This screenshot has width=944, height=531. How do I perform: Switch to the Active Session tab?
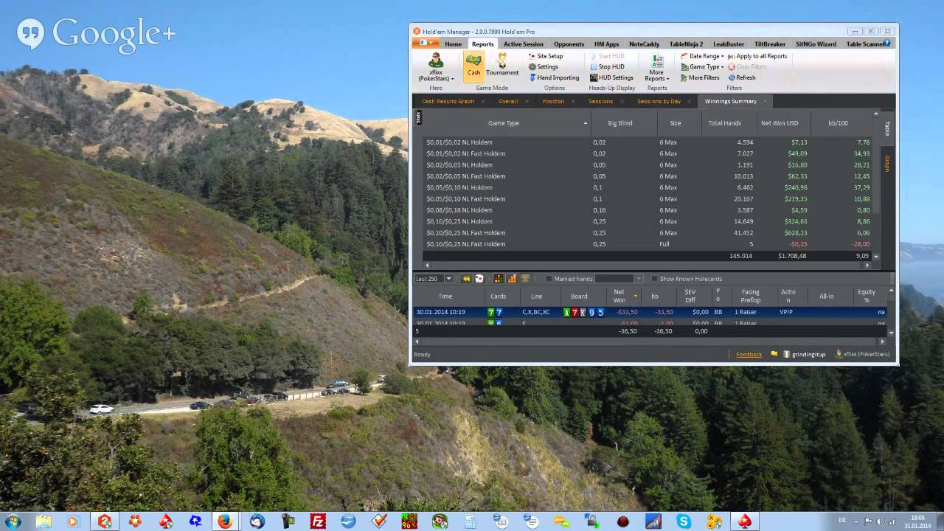523,44
